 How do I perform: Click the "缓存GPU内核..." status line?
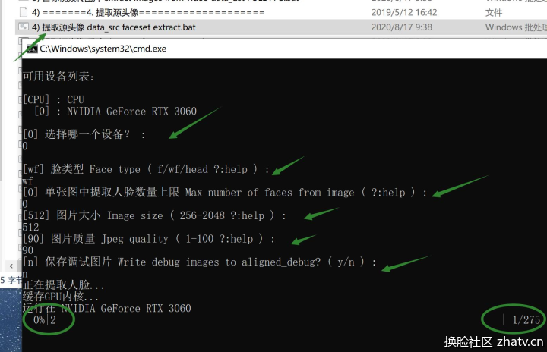point(61,297)
